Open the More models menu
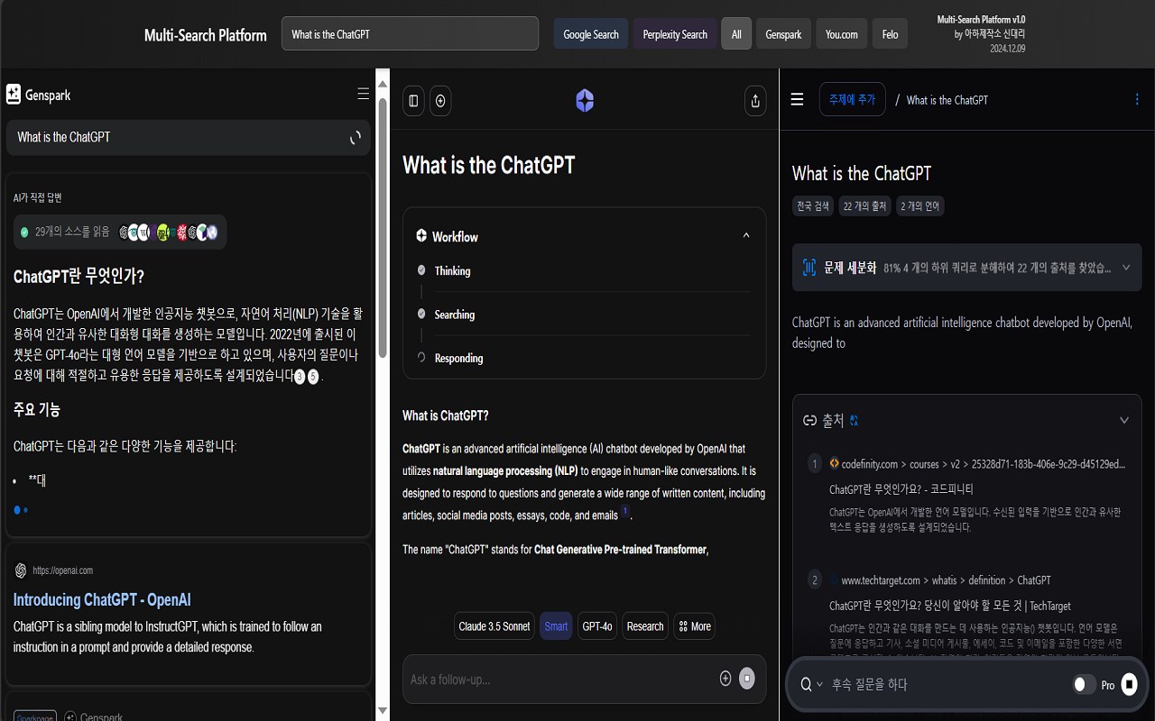1155x721 pixels. point(695,626)
